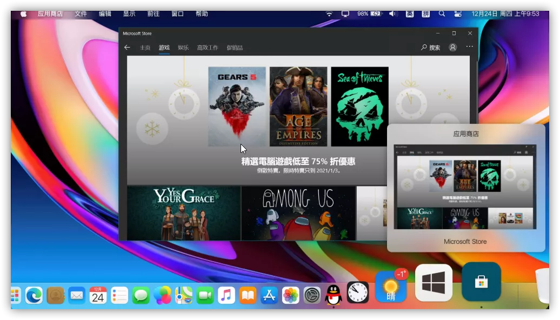Click the Microsoft Store preview thumbnail
The image size is (560, 320).
pos(465,187)
